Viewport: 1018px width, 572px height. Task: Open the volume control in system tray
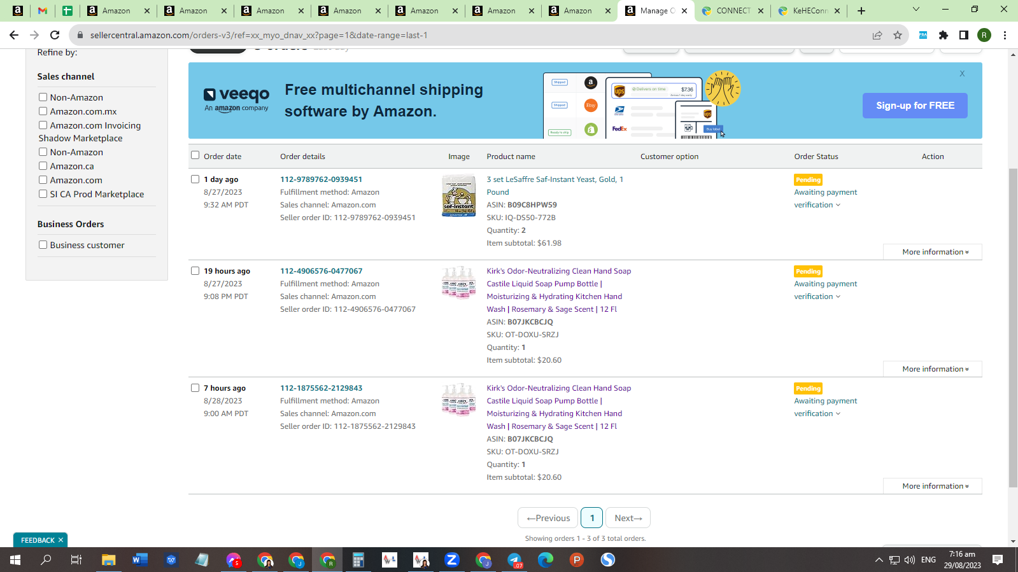pyautogui.click(x=910, y=560)
